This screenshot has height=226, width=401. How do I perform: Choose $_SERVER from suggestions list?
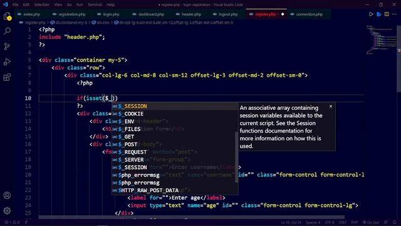(x=175, y=160)
